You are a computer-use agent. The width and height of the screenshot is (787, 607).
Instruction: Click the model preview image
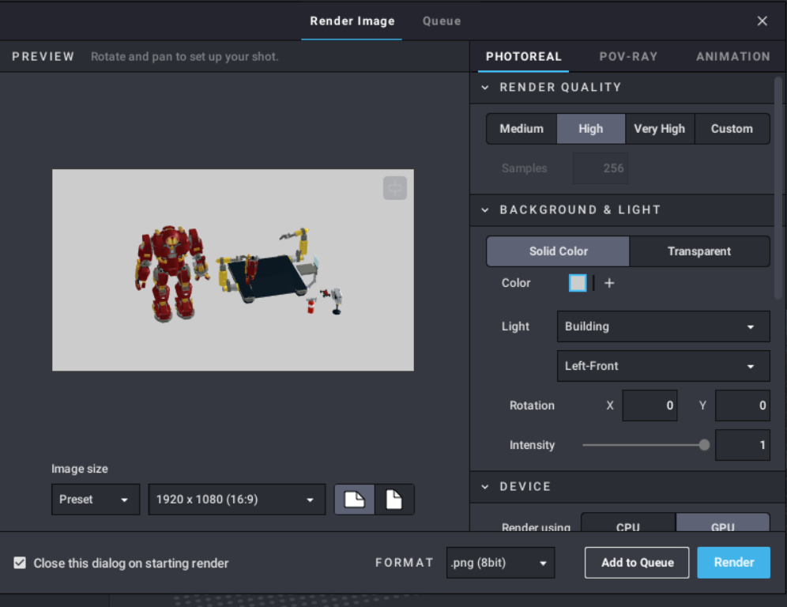233,270
